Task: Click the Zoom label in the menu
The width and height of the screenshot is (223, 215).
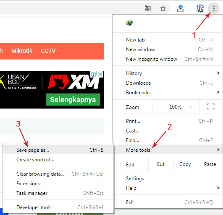Action: (132, 107)
